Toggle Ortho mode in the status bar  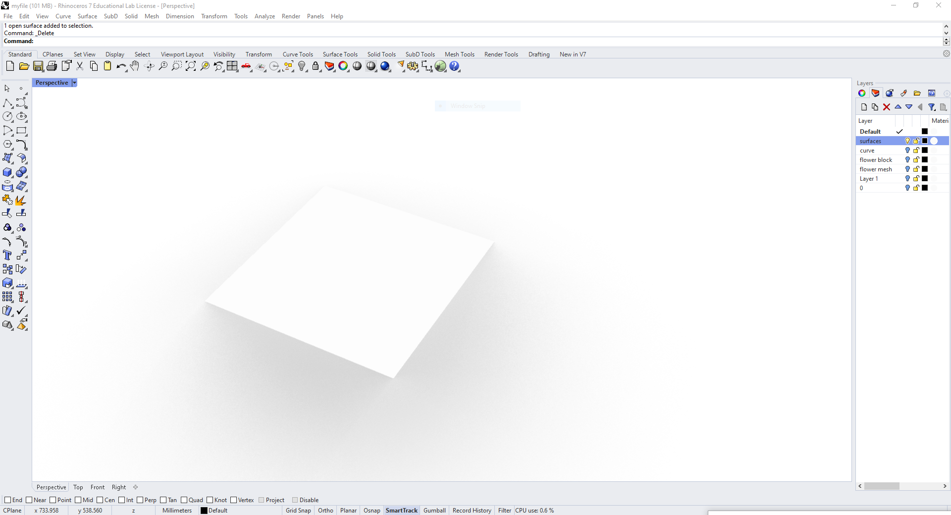coord(325,511)
